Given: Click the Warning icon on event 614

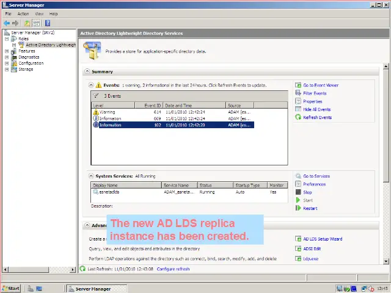Looking at the screenshot, I should (x=96, y=112).
